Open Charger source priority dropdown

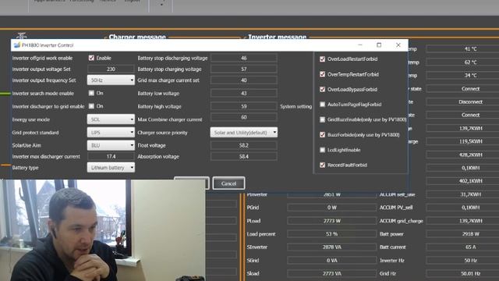tap(244, 133)
